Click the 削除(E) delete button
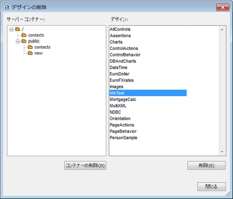233x199 pixels. (206, 165)
